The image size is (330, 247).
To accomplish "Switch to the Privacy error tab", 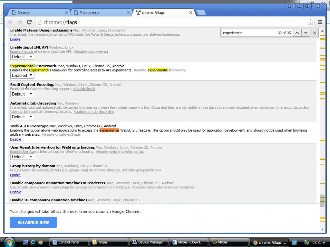I will [x=101, y=13].
